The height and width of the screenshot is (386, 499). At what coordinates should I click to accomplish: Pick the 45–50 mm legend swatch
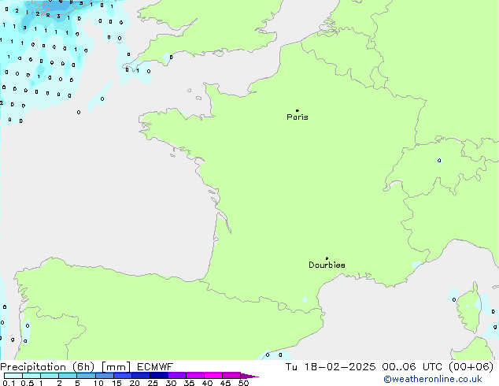coord(231,376)
